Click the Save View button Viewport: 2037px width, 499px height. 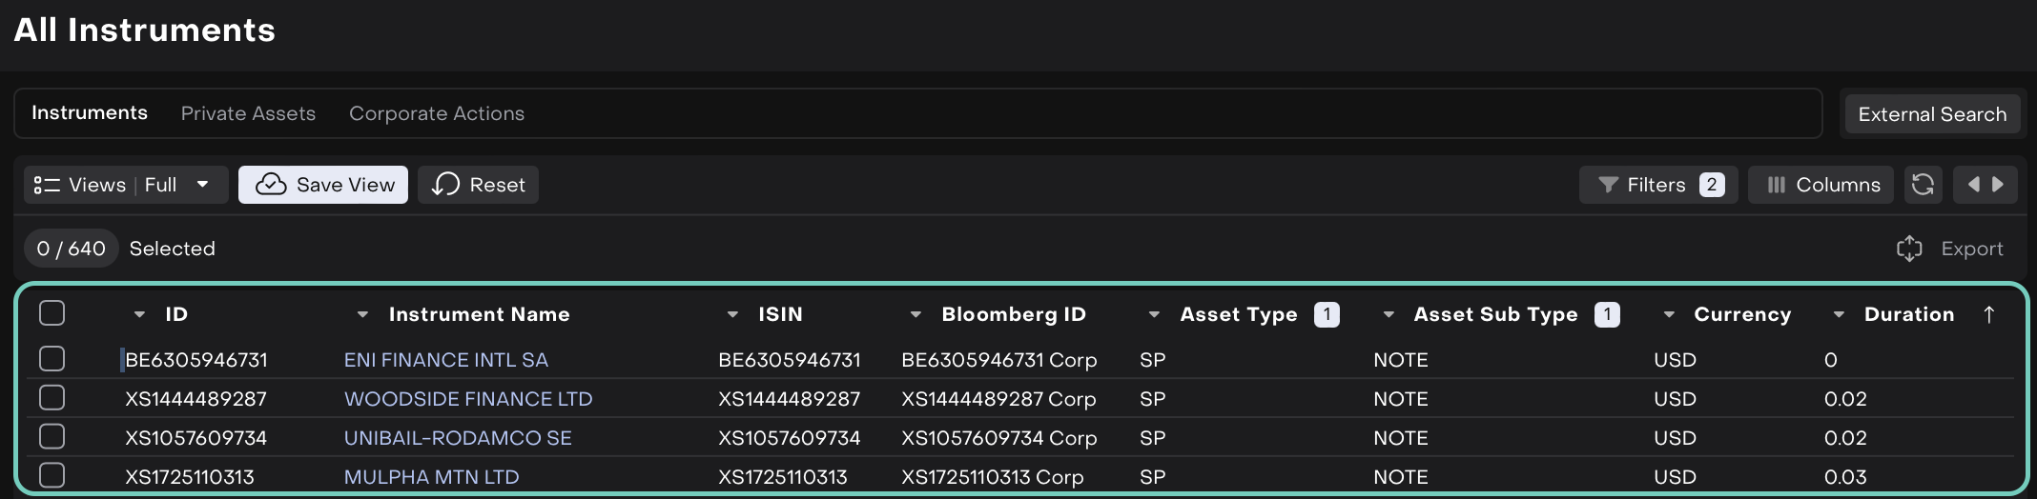(x=323, y=185)
